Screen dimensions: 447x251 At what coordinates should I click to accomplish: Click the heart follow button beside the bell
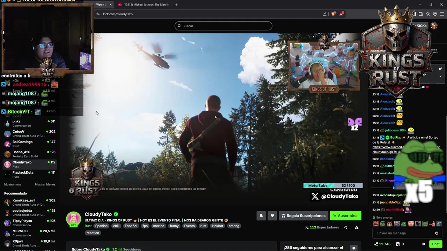pos(272,216)
